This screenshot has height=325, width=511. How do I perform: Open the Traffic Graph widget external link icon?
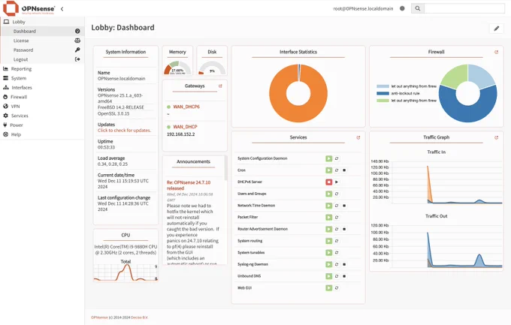[x=496, y=137]
